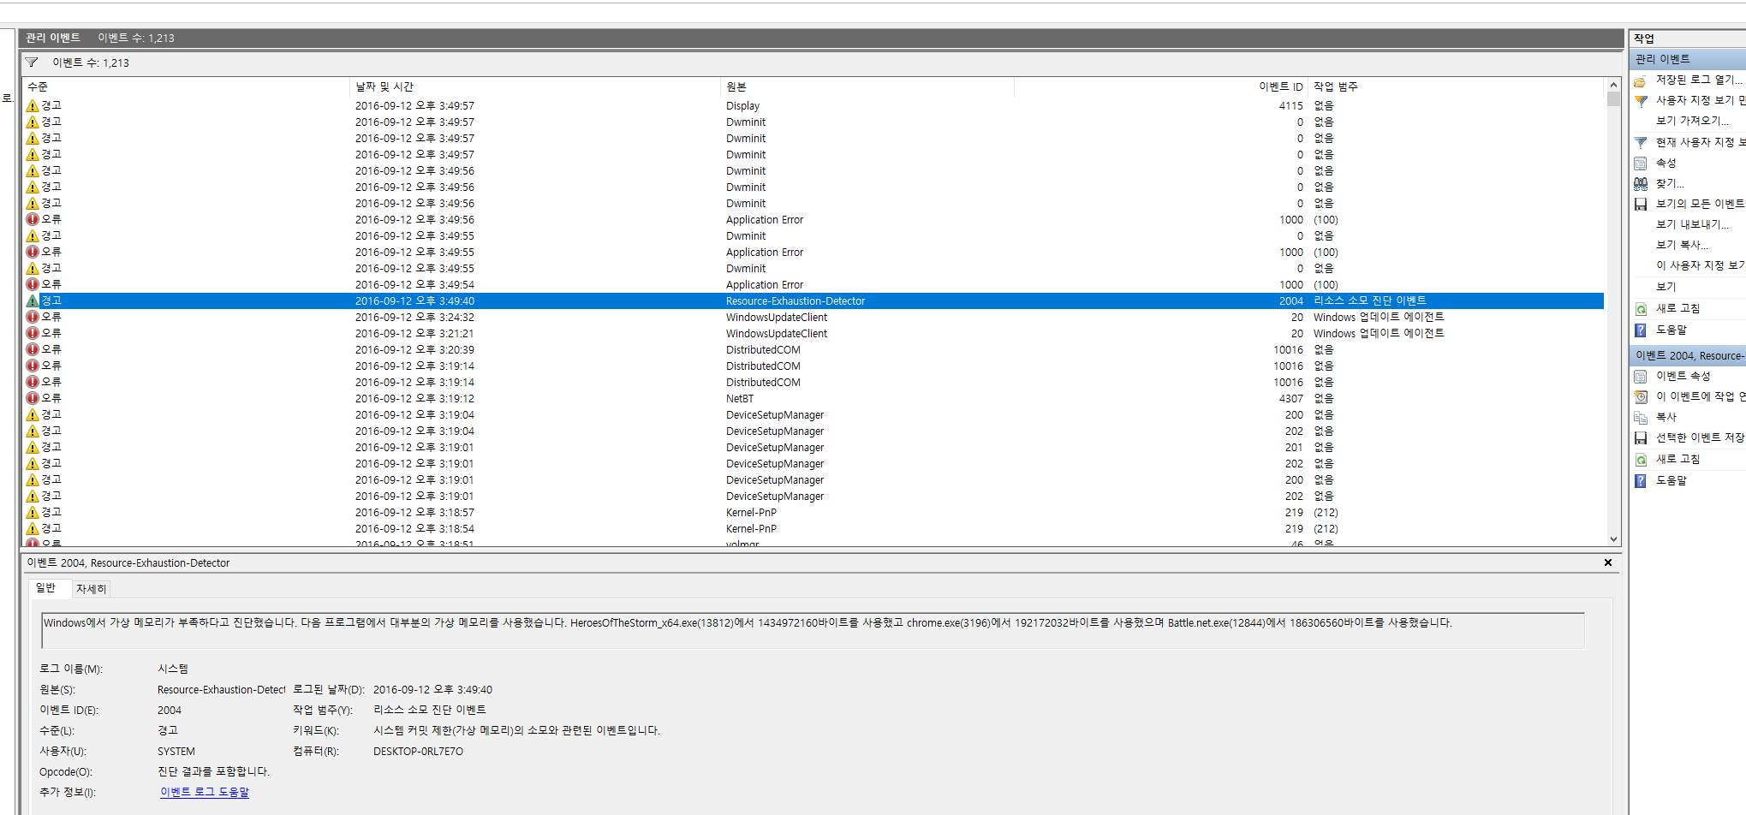
Task: Click the 찾기 binoculars icon
Action: [1641, 183]
